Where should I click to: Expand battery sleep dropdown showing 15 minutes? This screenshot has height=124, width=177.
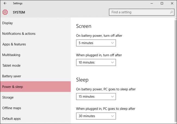click(96, 97)
